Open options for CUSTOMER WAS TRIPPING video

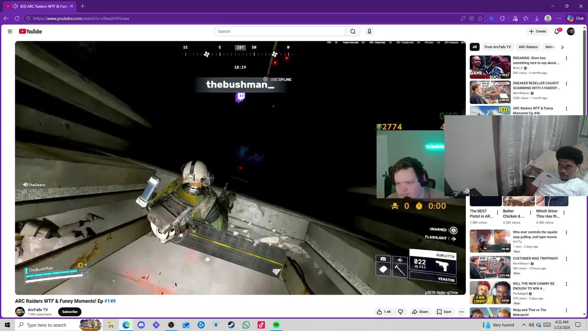click(x=566, y=259)
